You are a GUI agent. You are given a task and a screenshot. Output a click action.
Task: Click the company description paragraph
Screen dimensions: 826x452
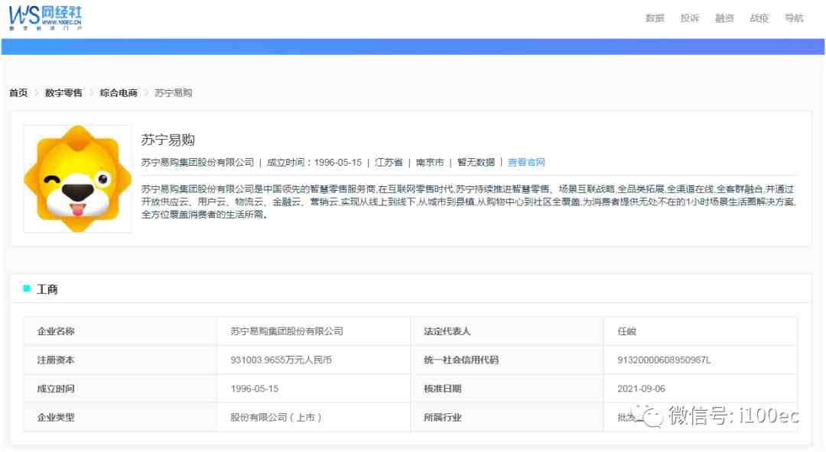point(468,202)
